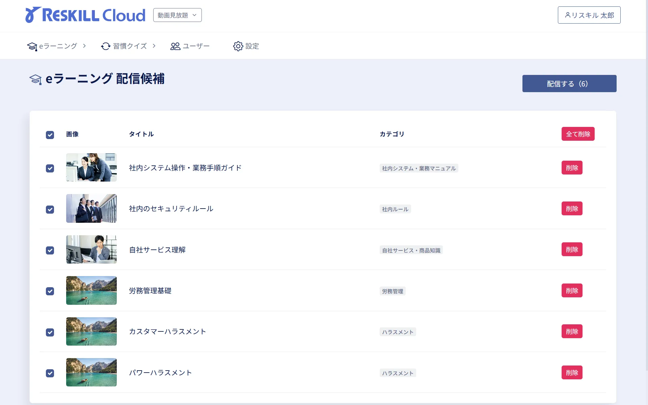Viewport: 648px width, 405px height.
Task: Click the 社内ルール category tag
Action: tap(395, 209)
